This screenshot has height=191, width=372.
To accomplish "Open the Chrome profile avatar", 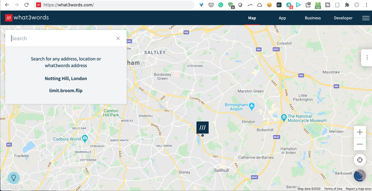I will click(357, 5).
